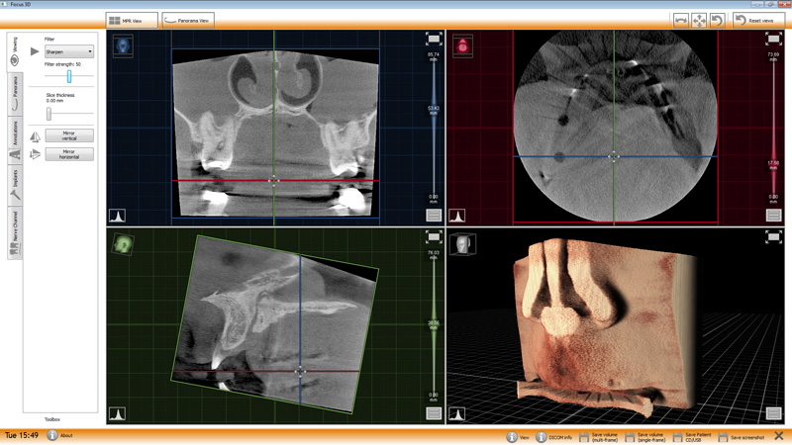Image resolution: width=792 pixels, height=445 pixels.
Task: Open histogram in sagittal green view
Action: (x=117, y=413)
